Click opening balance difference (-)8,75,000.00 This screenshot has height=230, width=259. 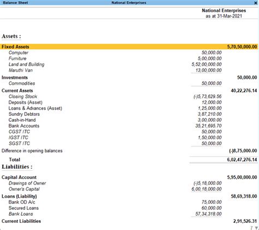click(x=243, y=151)
